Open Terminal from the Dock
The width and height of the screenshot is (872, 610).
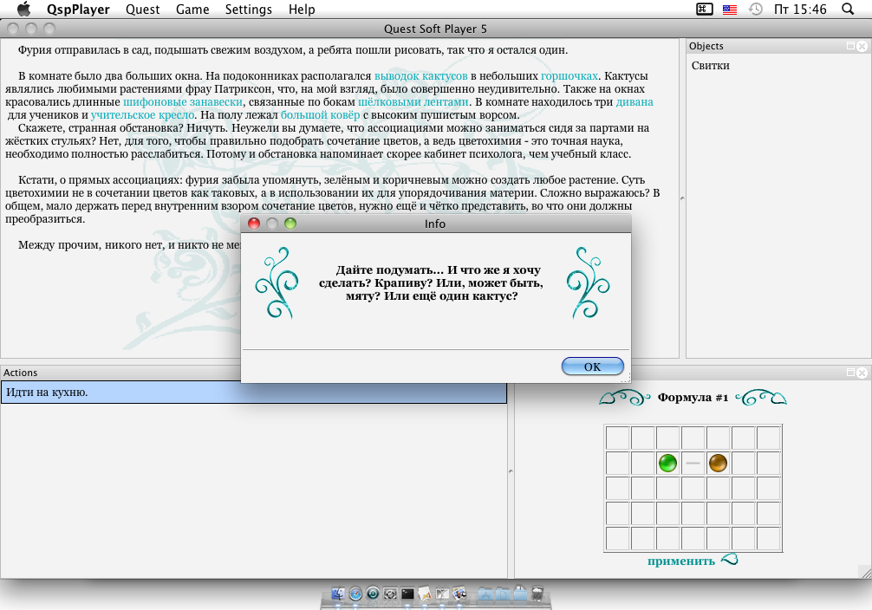(x=407, y=594)
